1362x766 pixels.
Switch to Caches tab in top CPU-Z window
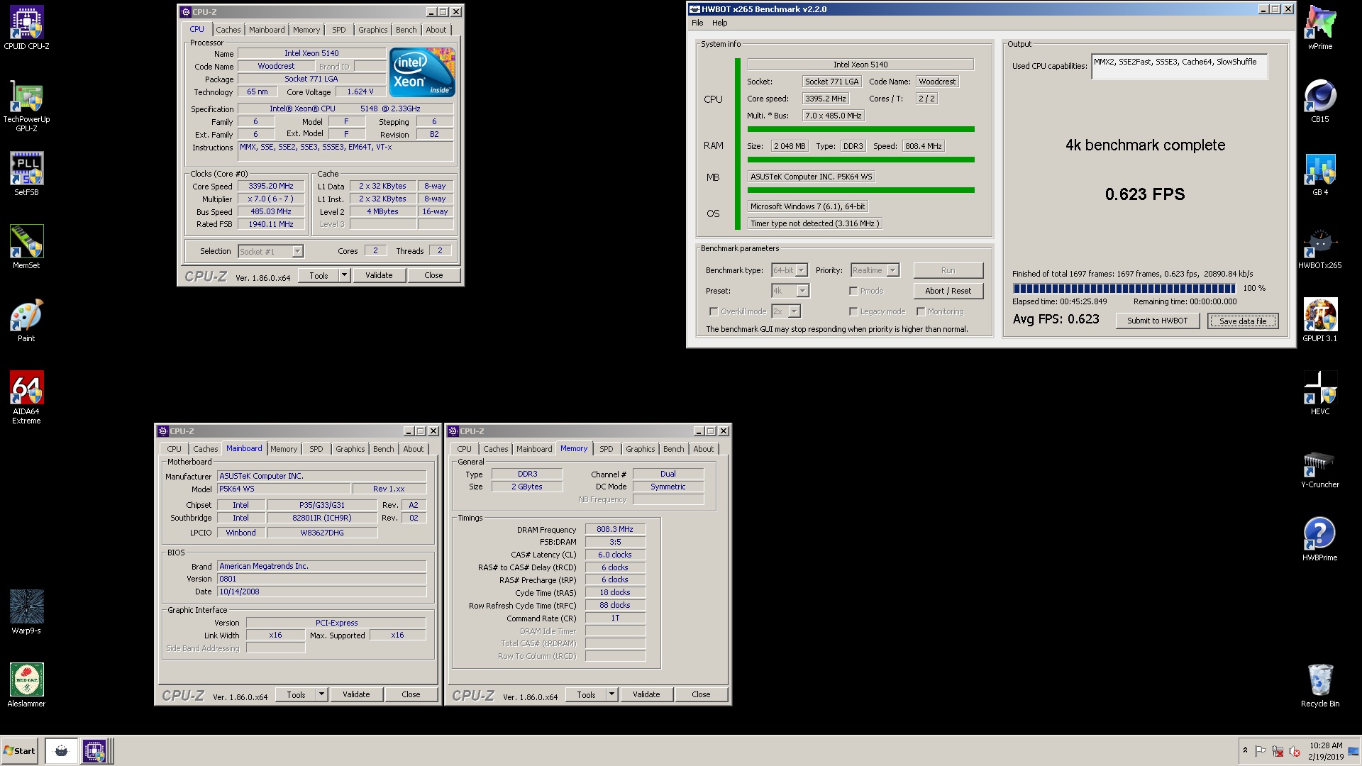pos(228,30)
